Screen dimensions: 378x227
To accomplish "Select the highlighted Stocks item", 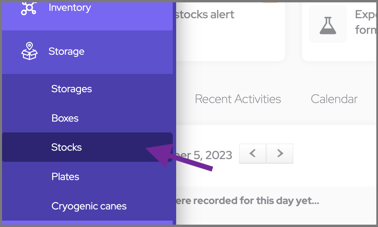I will 67,147.
